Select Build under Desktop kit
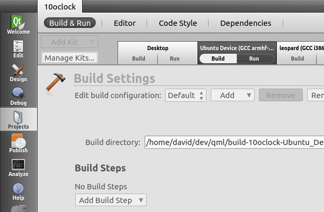The width and height of the screenshot is (324, 212). pyautogui.click(x=139, y=59)
